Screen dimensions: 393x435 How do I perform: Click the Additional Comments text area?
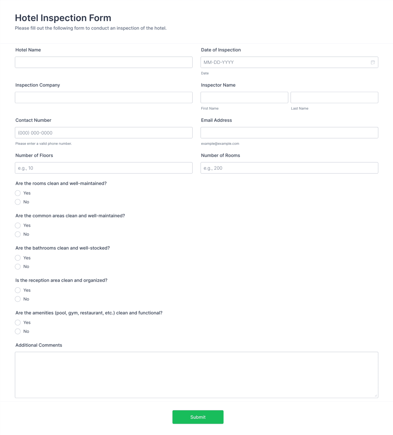pyautogui.click(x=196, y=375)
